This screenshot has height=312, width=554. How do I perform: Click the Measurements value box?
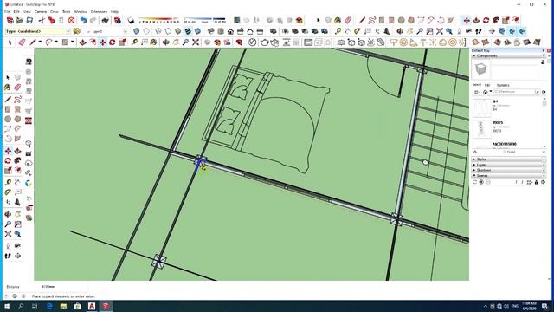pos(63,287)
